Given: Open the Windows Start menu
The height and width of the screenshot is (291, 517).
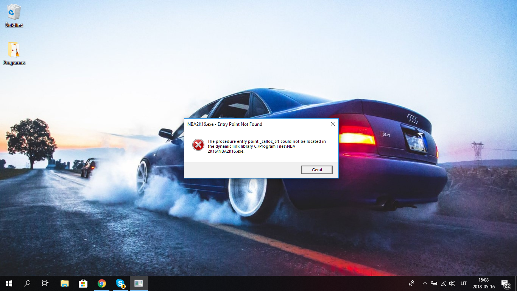Looking at the screenshot, I should pyautogui.click(x=9, y=283).
